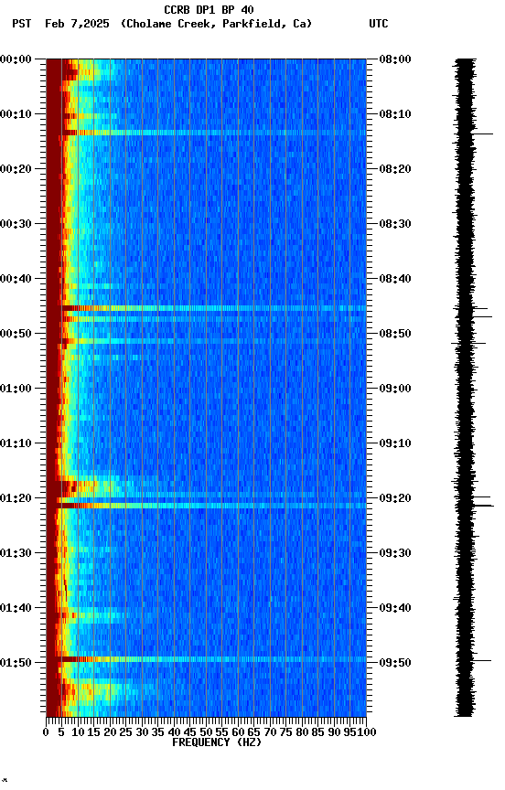Click the PST time label "00:50"
Viewport: 505px width, 790px height.
(x=16, y=334)
